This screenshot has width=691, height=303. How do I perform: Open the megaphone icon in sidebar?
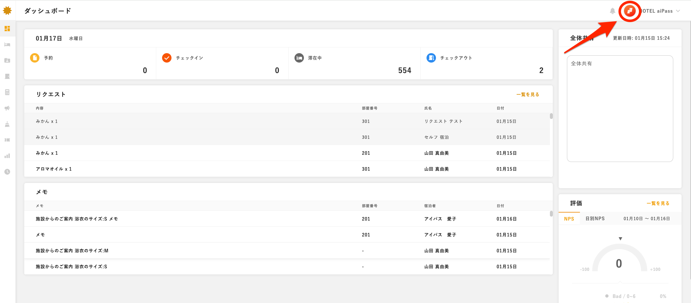pyautogui.click(x=7, y=108)
